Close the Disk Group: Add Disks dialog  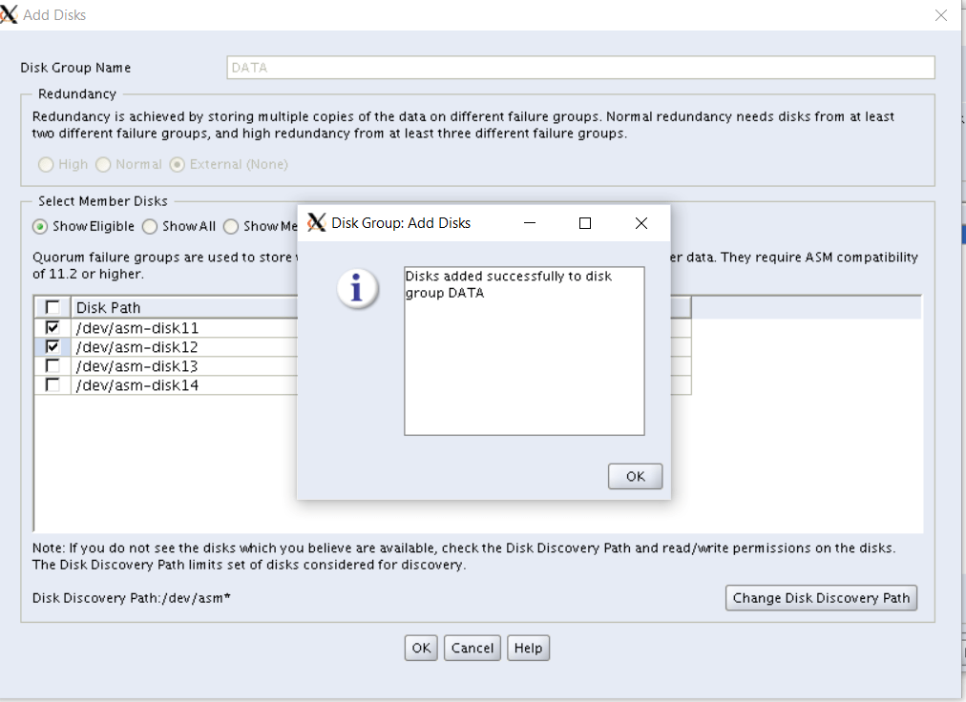641,223
